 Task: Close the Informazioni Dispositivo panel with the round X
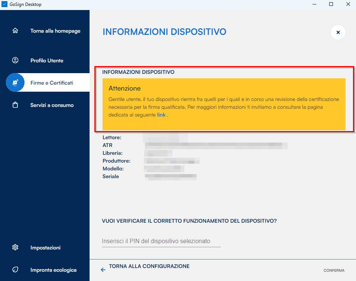click(x=338, y=32)
